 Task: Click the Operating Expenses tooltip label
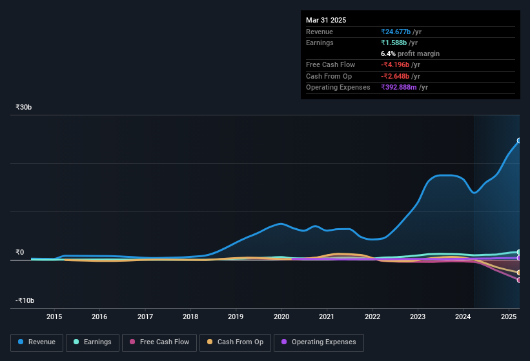(338, 88)
